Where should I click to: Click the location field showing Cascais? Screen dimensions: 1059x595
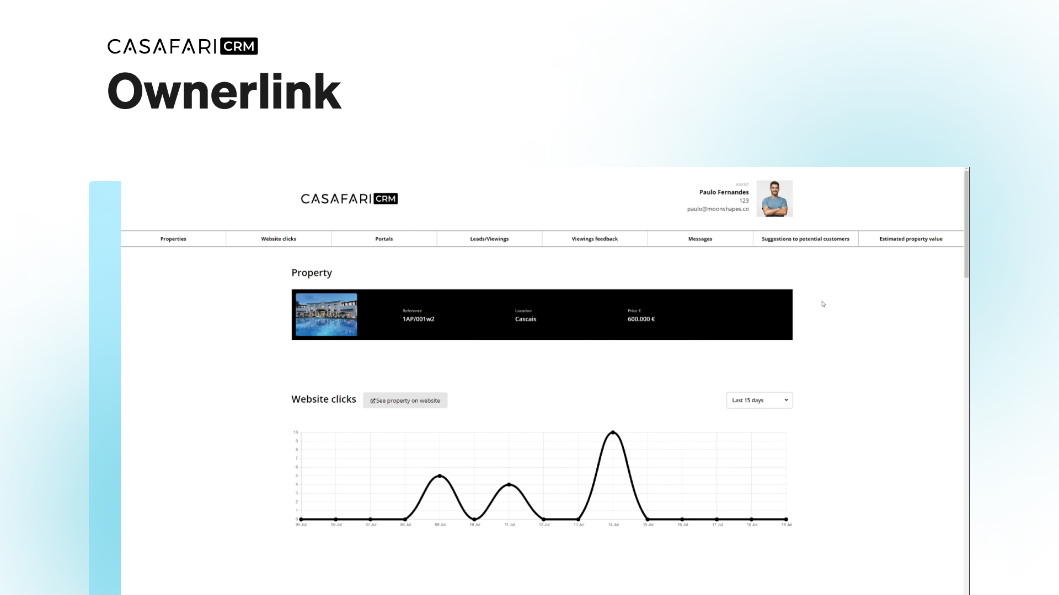point(525,318)
